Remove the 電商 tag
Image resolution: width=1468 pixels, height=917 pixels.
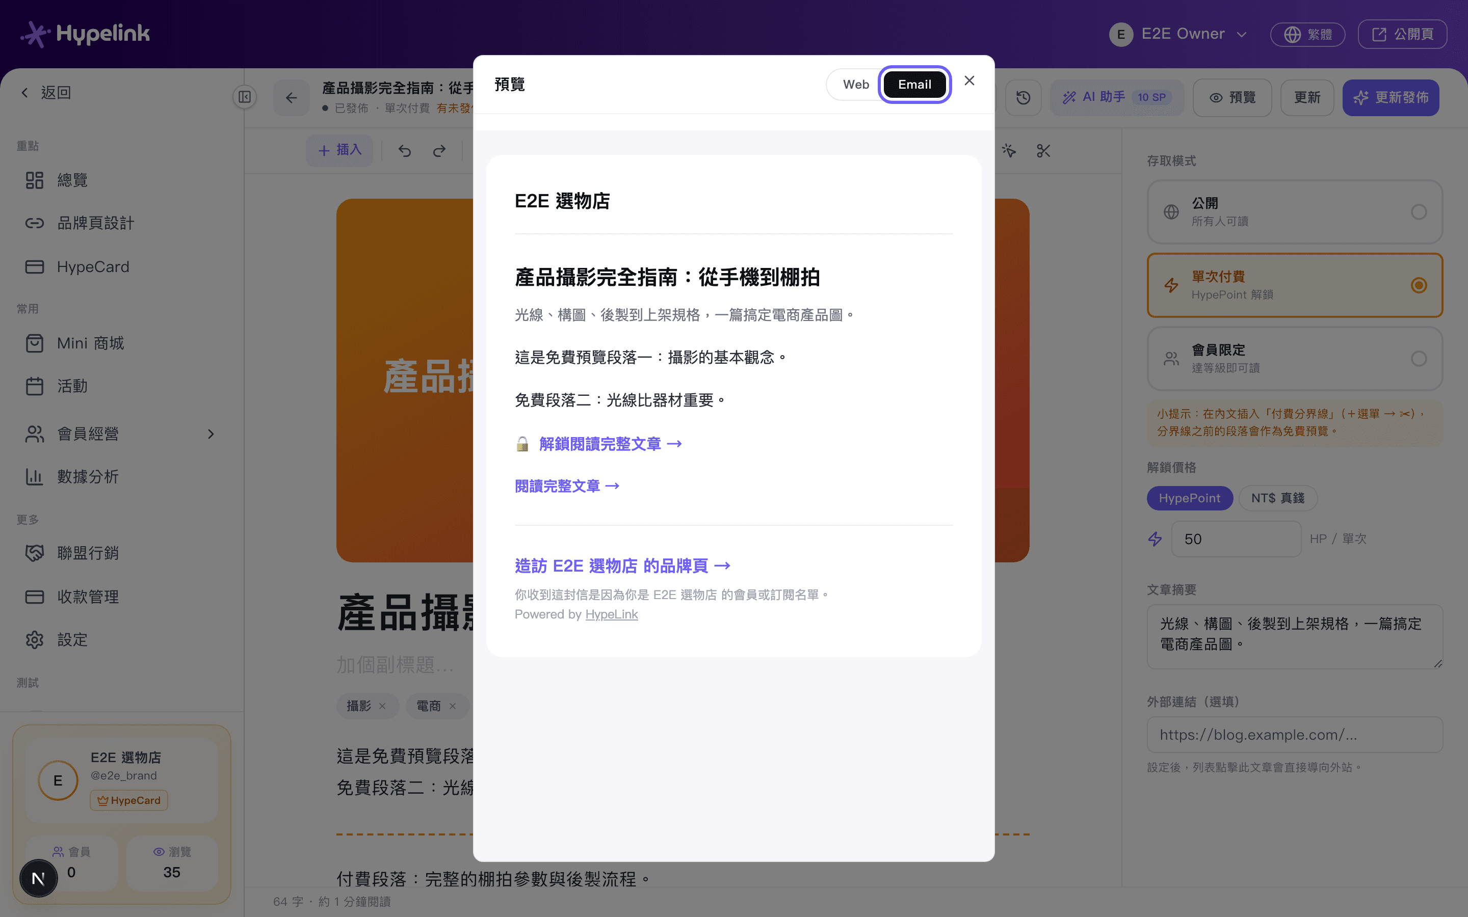pyautogui.click(x=452, y=707)
